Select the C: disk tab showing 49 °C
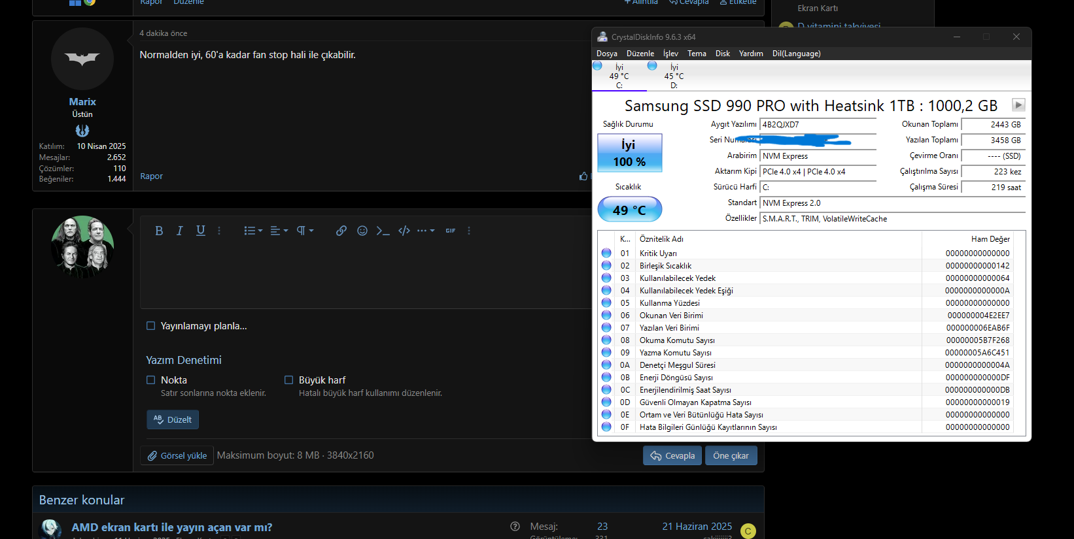The image size is (1074, 539). click(619, 76)
